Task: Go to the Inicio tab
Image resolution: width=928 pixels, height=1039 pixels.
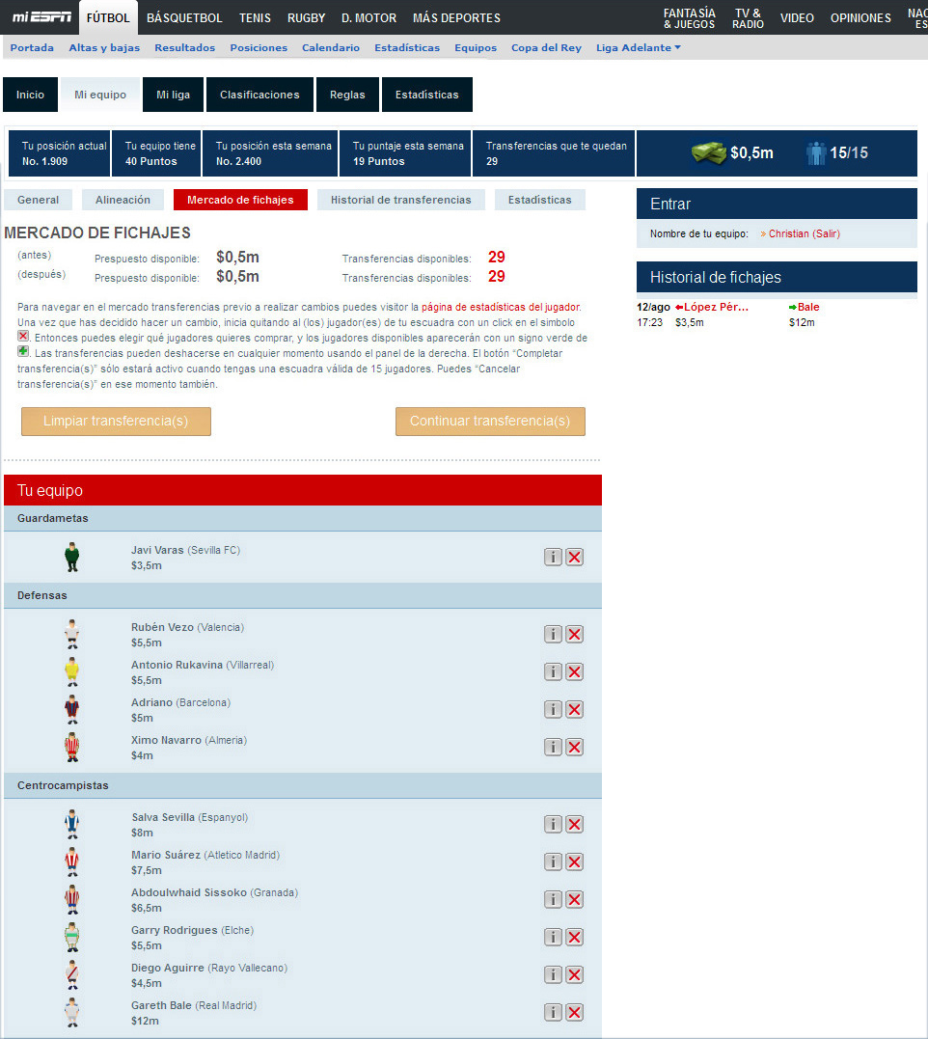Action: point(31,95)
